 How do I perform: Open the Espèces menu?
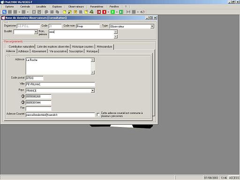pos(57,7)
